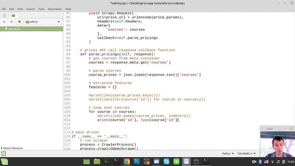
Task: Open the music note sound tray icon
Action: pyautogui.click(x=278, y=162)
